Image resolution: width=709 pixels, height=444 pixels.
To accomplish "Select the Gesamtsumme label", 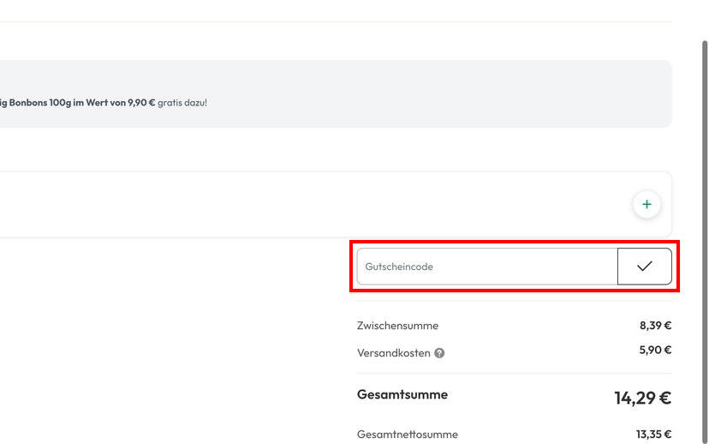I will (402, 394).
